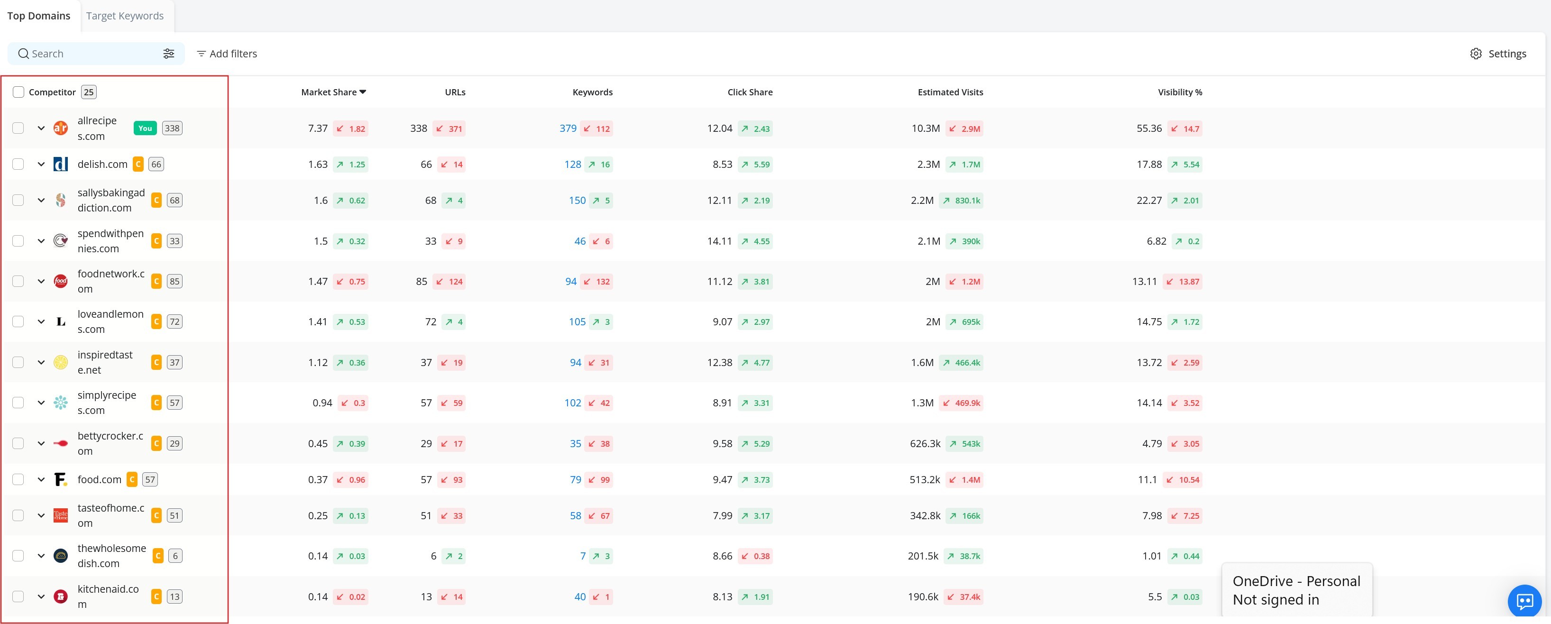Click the spendwithpennies.com favicon
1551x624 pixels.
[x=61, y=241]
